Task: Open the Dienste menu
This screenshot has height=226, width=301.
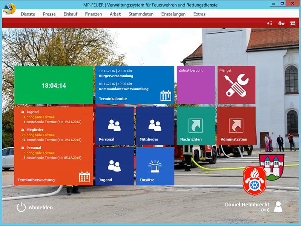Action: coord(28,14)
